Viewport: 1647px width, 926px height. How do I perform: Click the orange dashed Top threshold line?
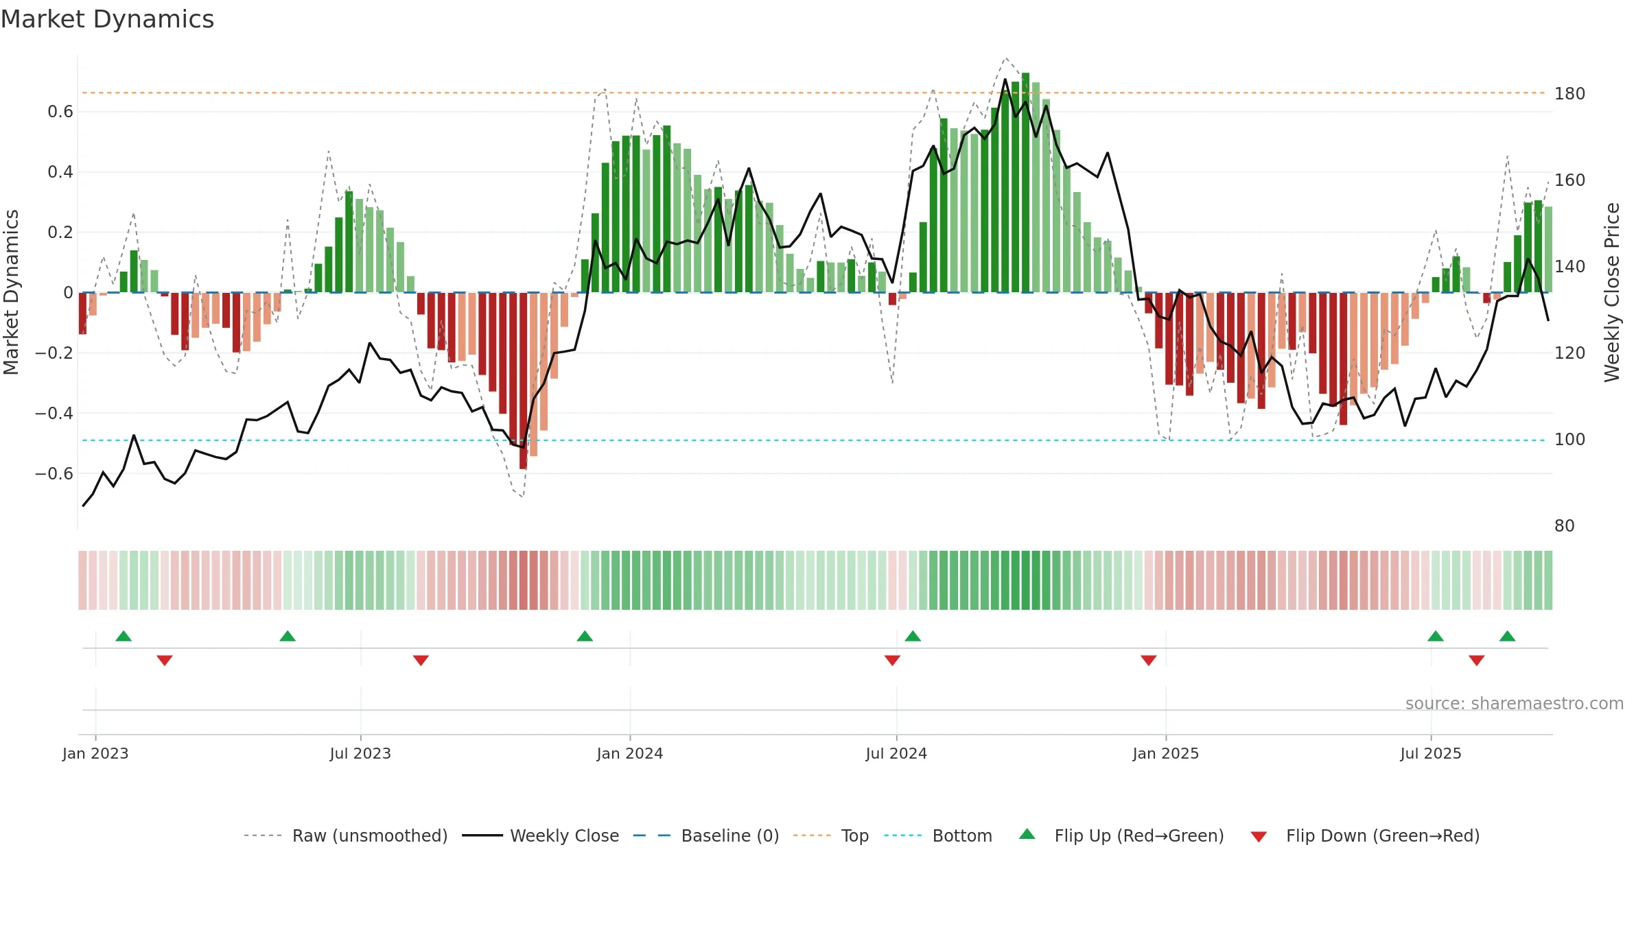click(814, 93)
